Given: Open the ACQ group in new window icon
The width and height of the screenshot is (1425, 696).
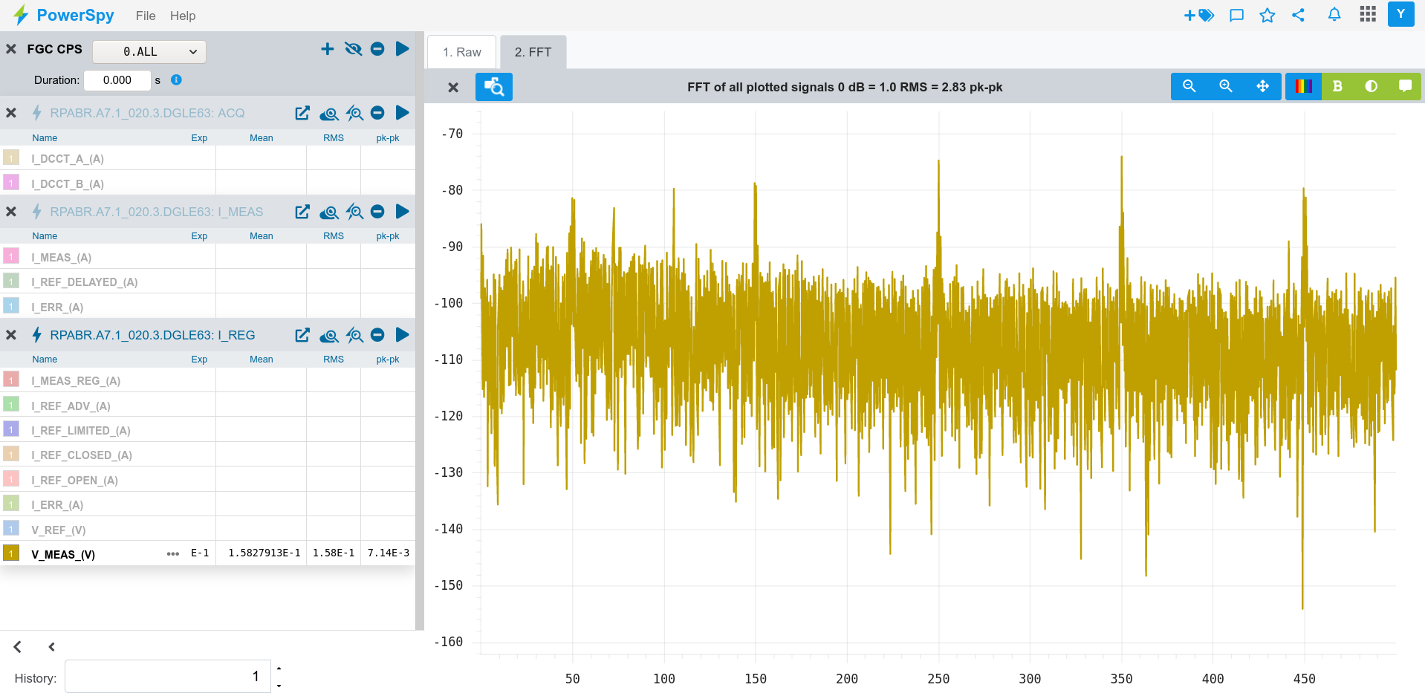Looking at the screenshot, I should 302,113.
